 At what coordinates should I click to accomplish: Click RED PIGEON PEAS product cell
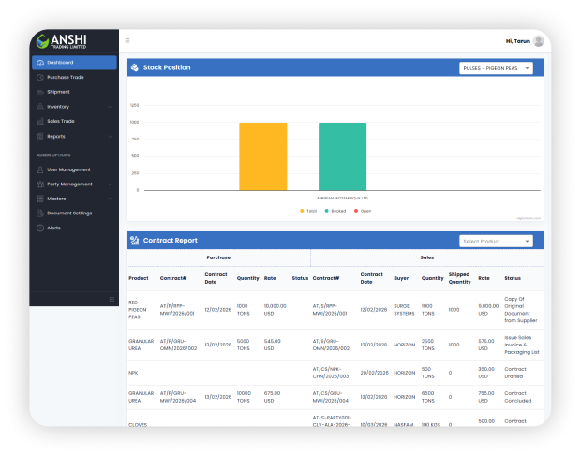[138, 310]
